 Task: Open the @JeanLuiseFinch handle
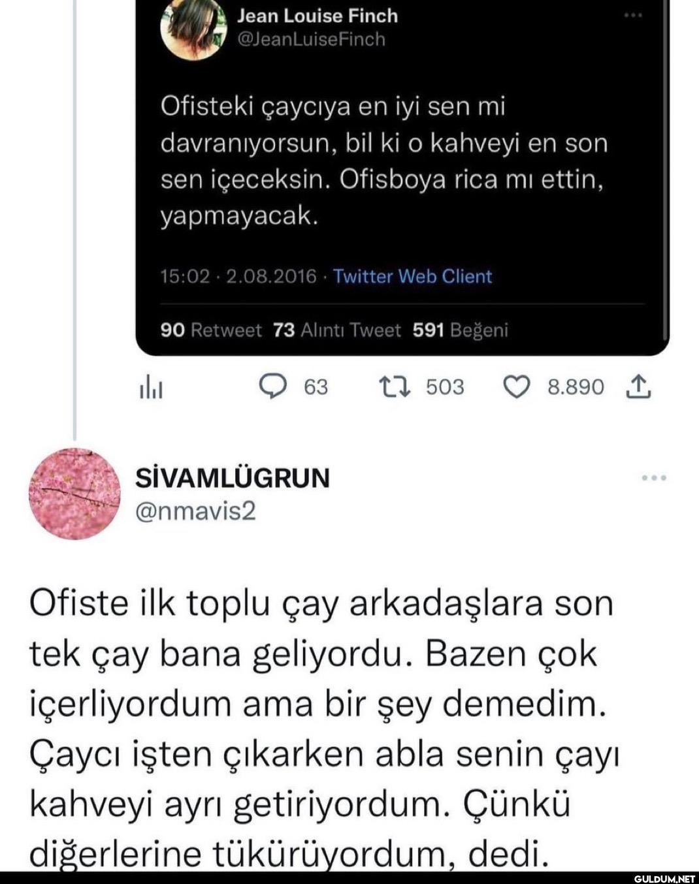[x=311, y=40]
